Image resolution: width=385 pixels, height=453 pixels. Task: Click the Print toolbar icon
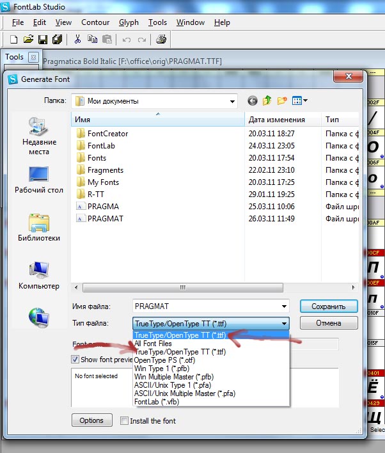[x=161, y=39]
